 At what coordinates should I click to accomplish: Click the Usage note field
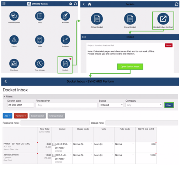142,123
